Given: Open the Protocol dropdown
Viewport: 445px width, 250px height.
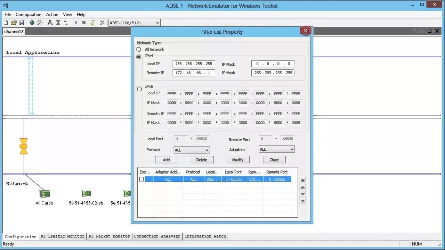Looking at the screenshot, I should pos(192,150).
